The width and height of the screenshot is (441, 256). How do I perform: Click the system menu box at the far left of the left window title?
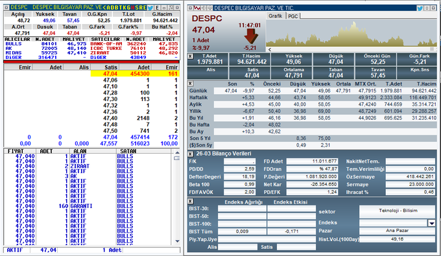point(6,8)
